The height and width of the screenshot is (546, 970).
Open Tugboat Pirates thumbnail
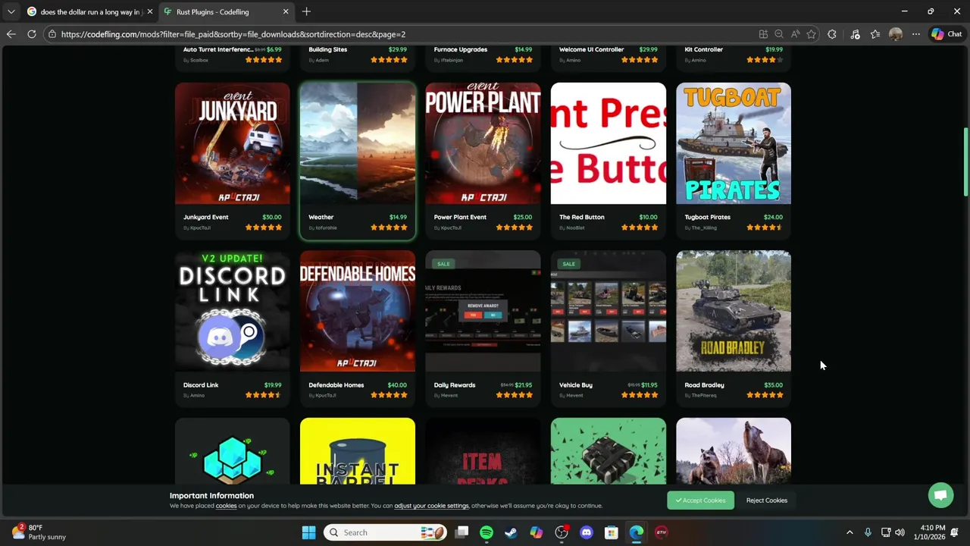pos(734,143)
